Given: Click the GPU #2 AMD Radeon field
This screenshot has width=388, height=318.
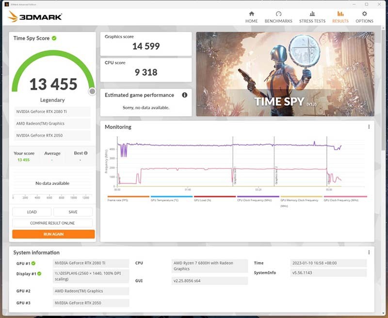Looking at the screenshot, I should (91, 291).
